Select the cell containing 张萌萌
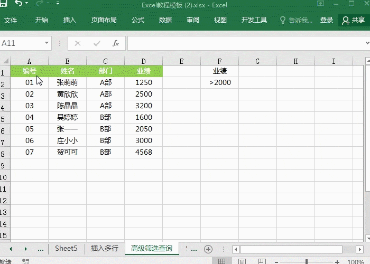The image size is (370, 264). (x=67, y=82)
